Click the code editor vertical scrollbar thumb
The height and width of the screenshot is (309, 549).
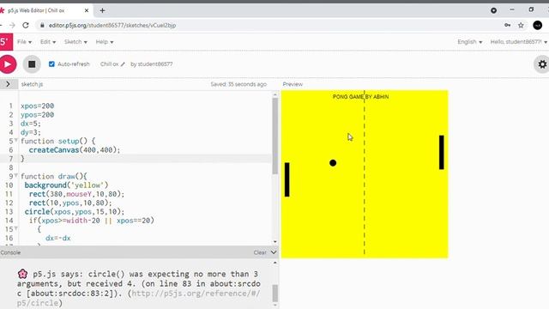click(x=274, y=136)
